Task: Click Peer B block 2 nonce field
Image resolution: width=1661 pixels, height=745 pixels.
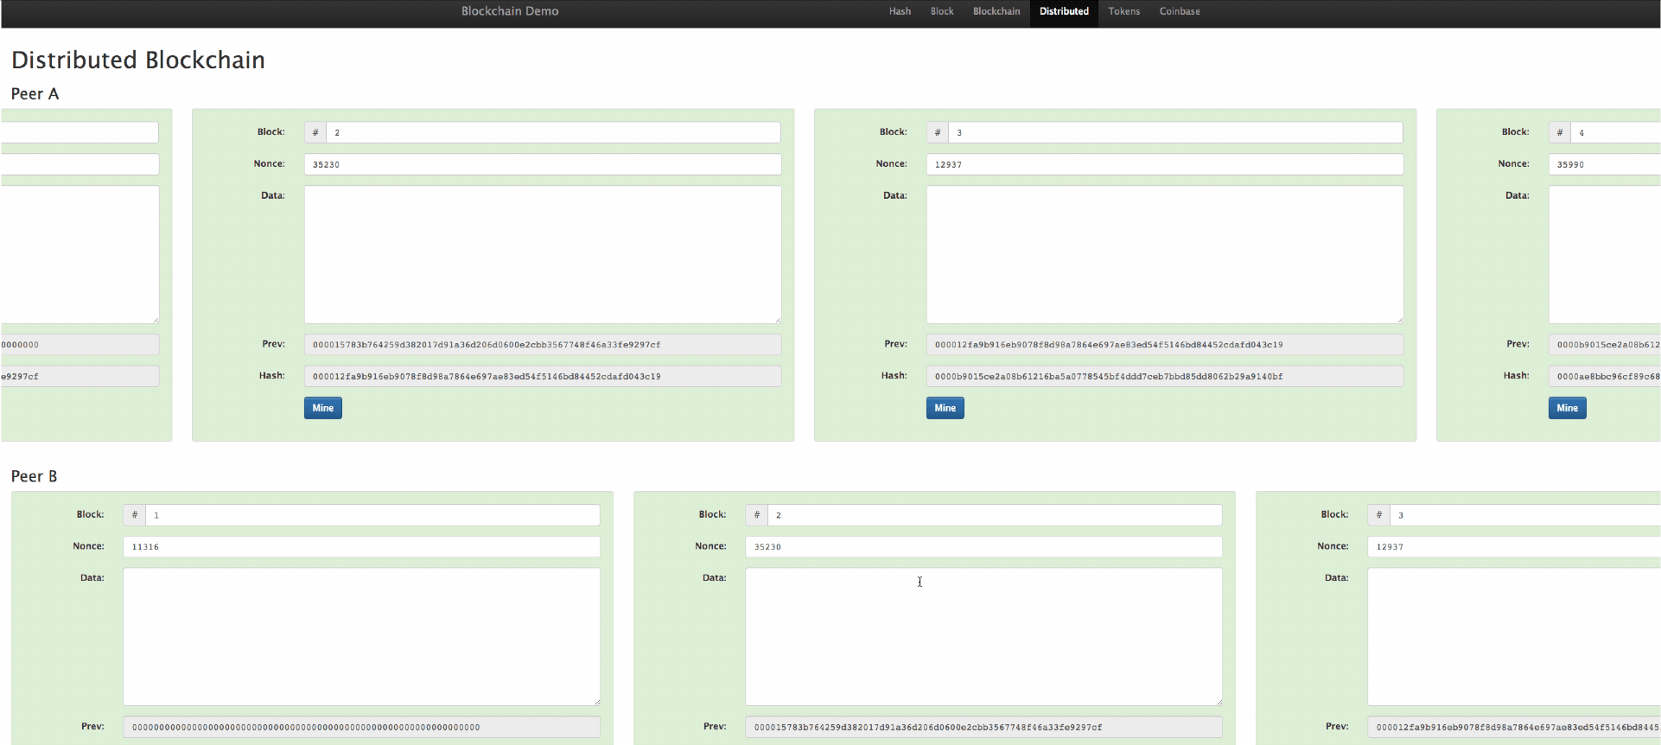Action: click(983, 546)
